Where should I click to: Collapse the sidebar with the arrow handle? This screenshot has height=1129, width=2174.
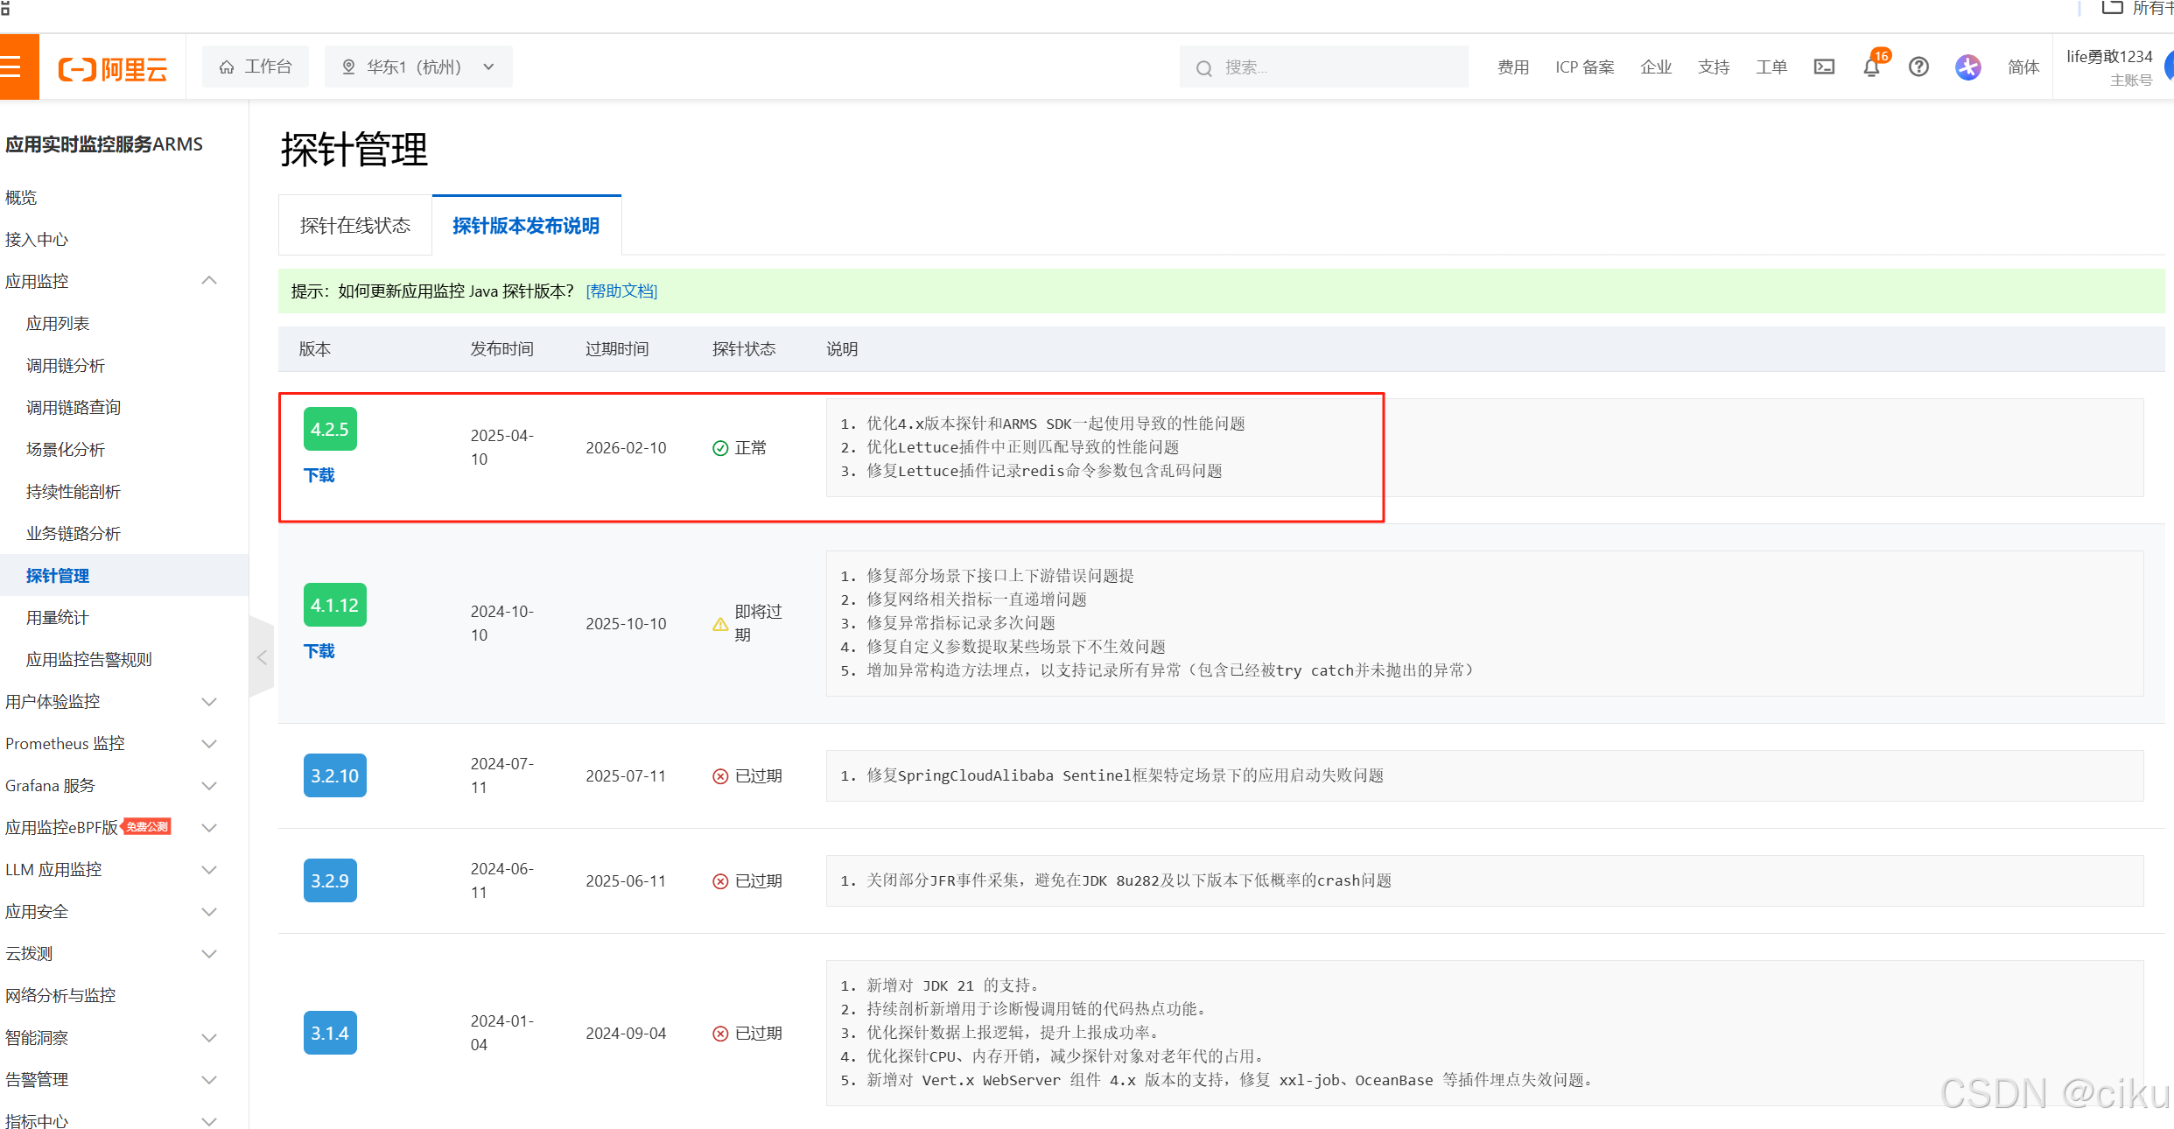click(x=262, y=657)
